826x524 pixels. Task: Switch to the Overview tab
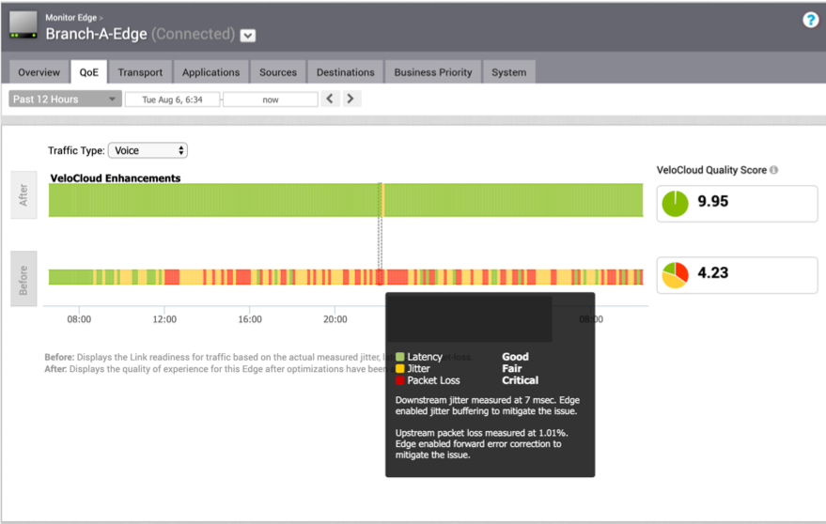coord(39,72)
